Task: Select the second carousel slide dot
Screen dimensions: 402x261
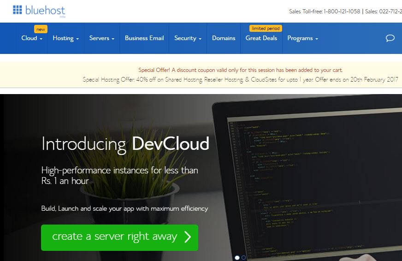Action: point(243,257)
